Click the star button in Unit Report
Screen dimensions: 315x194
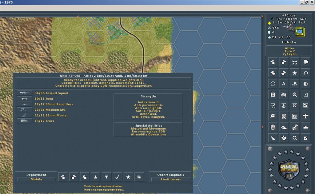pyautogui.click(x=128, y=177)
